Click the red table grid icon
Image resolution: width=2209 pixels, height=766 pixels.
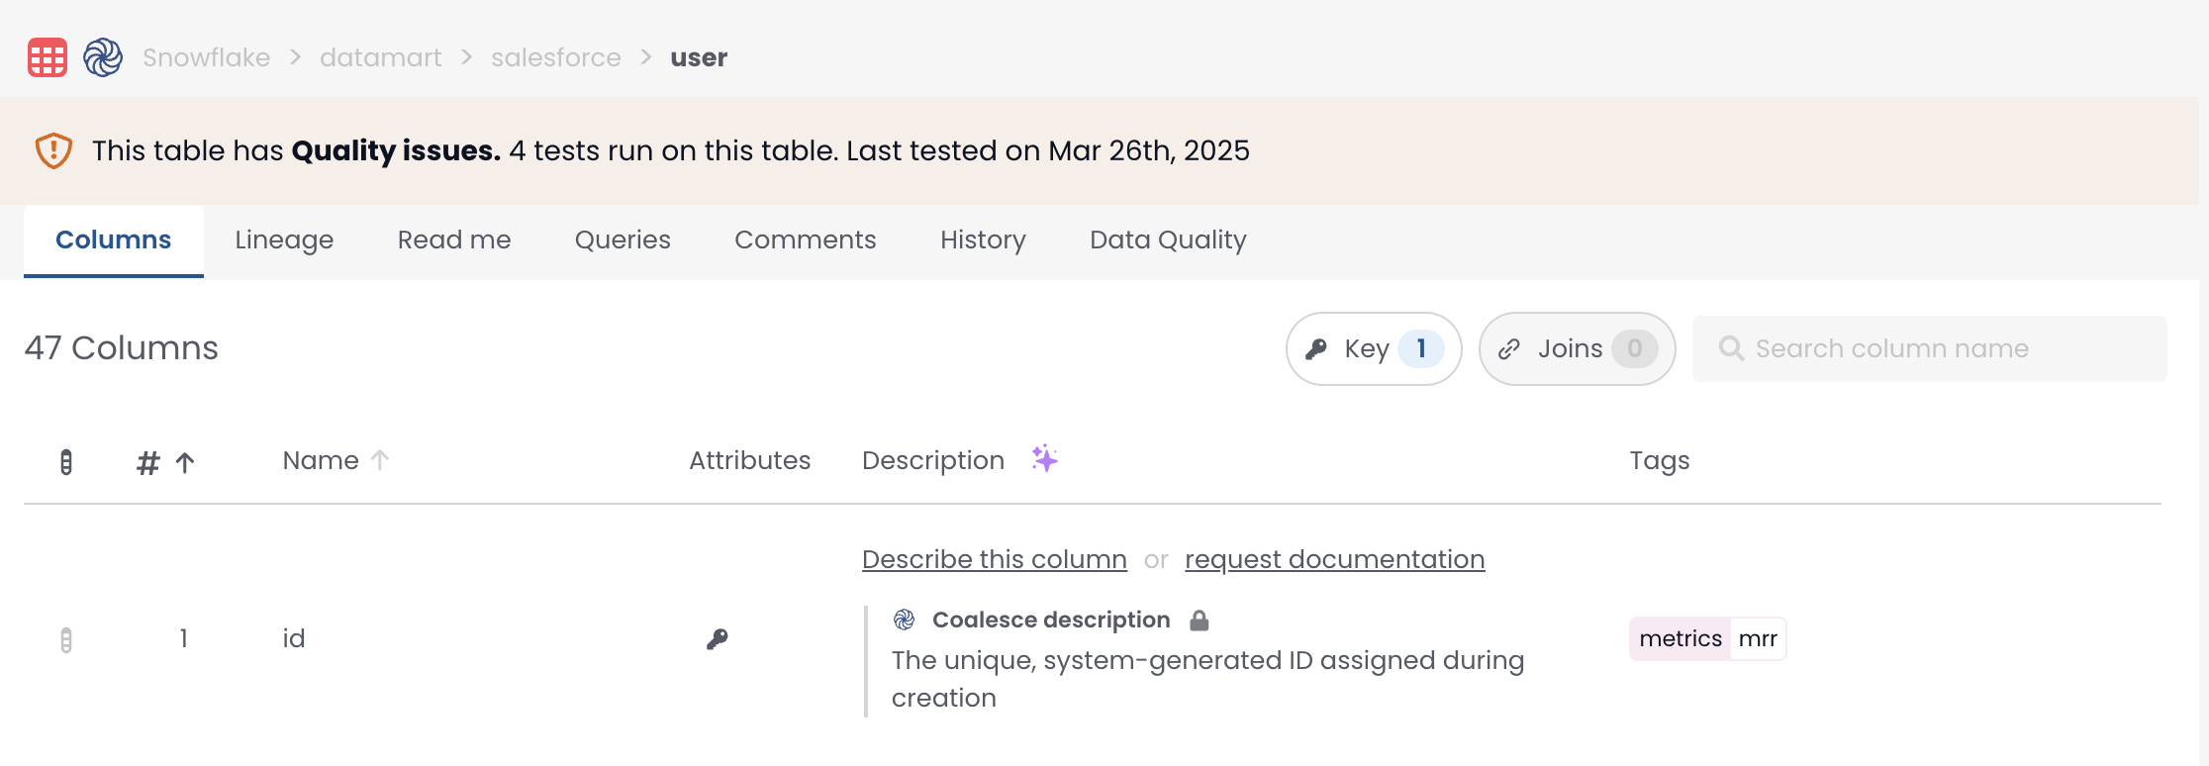[x=48, y=57]
